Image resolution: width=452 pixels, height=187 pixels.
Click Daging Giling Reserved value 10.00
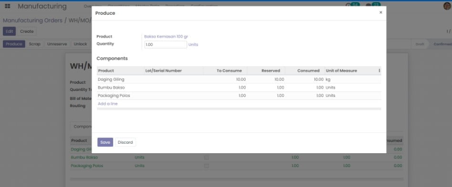click(x=279, y=79)
